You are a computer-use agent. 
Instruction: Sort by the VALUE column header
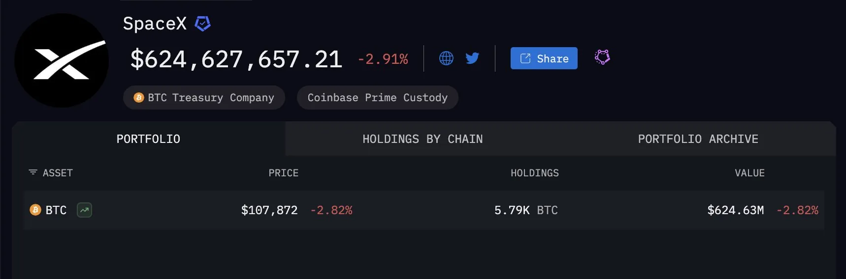click(749, 173)
